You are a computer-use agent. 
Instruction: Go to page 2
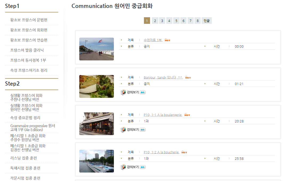(155, 21)
